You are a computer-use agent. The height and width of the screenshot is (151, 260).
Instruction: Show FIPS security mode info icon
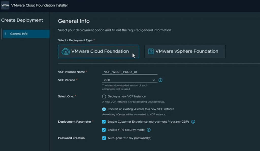pos(149,130)
